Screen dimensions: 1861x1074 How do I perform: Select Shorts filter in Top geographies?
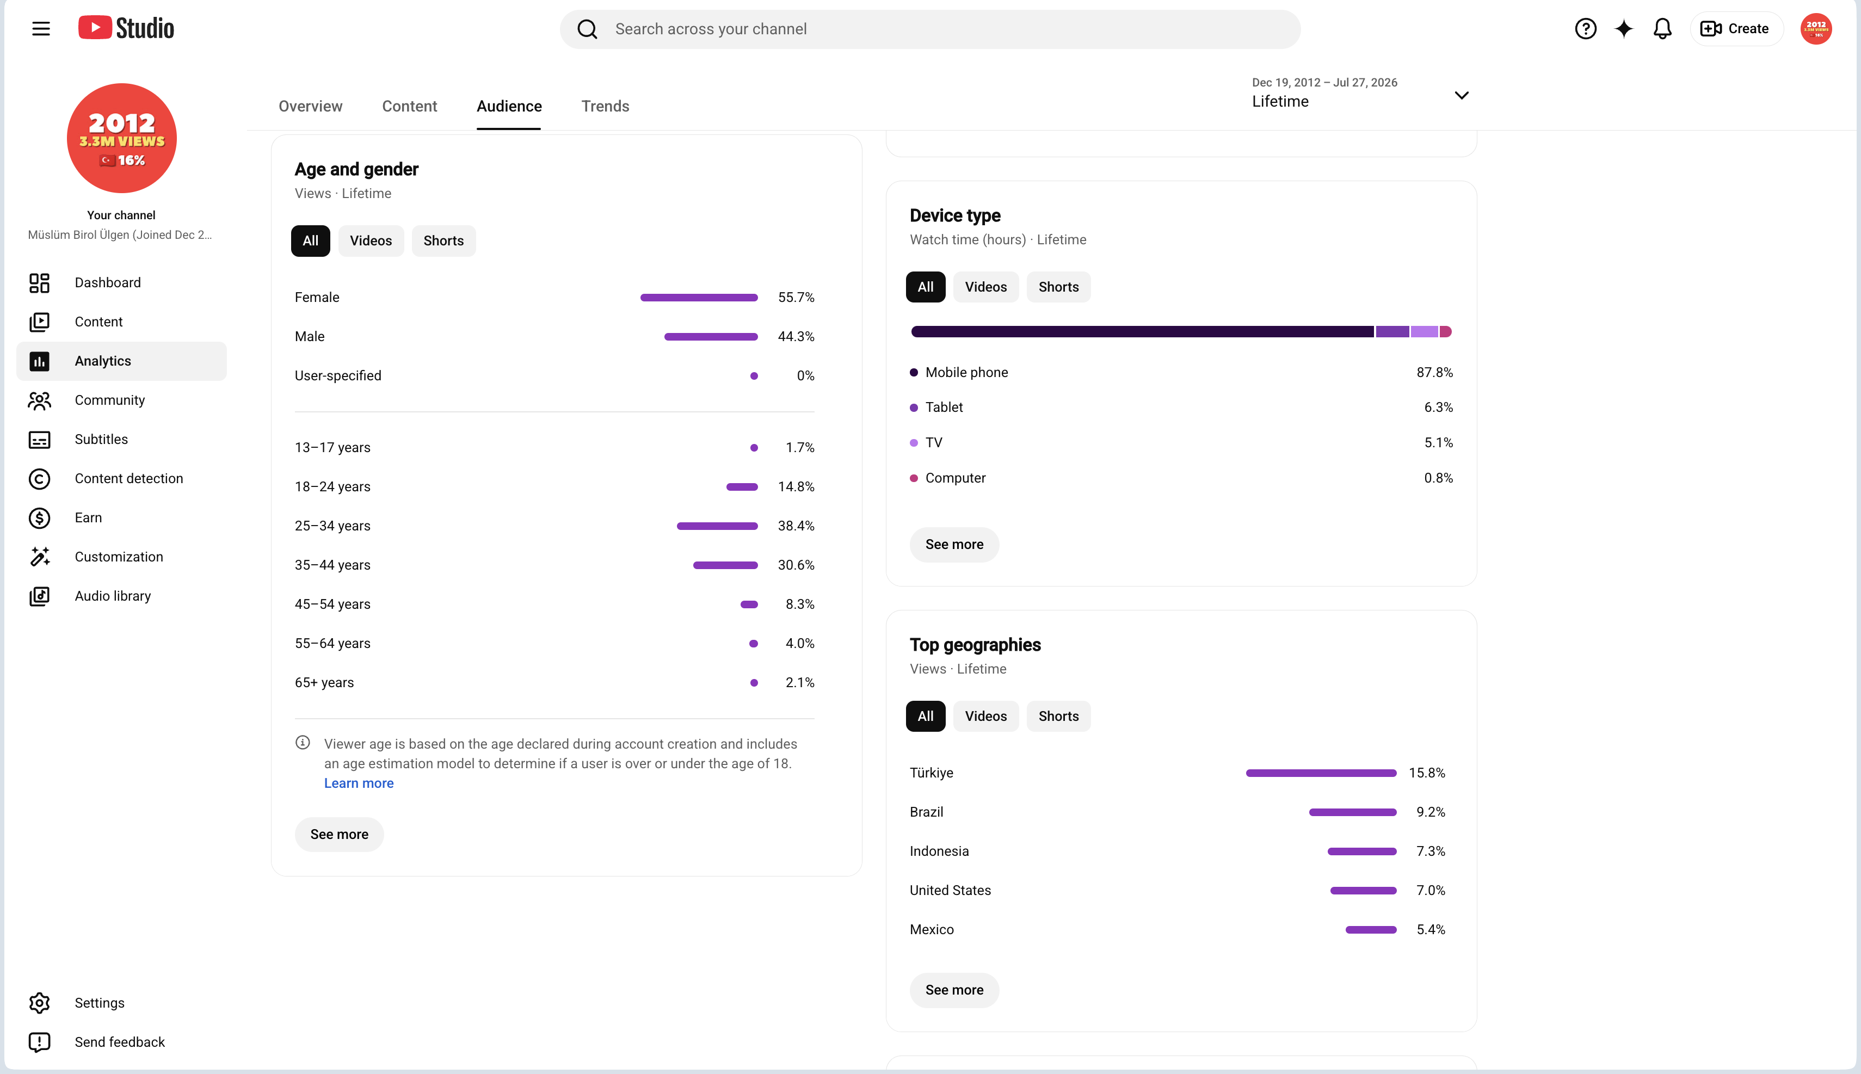(1058, 716)
